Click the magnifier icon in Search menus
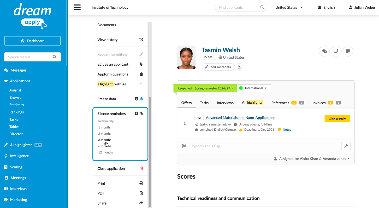The height and width of the screenshot is (208, 379). coord(55,57)
